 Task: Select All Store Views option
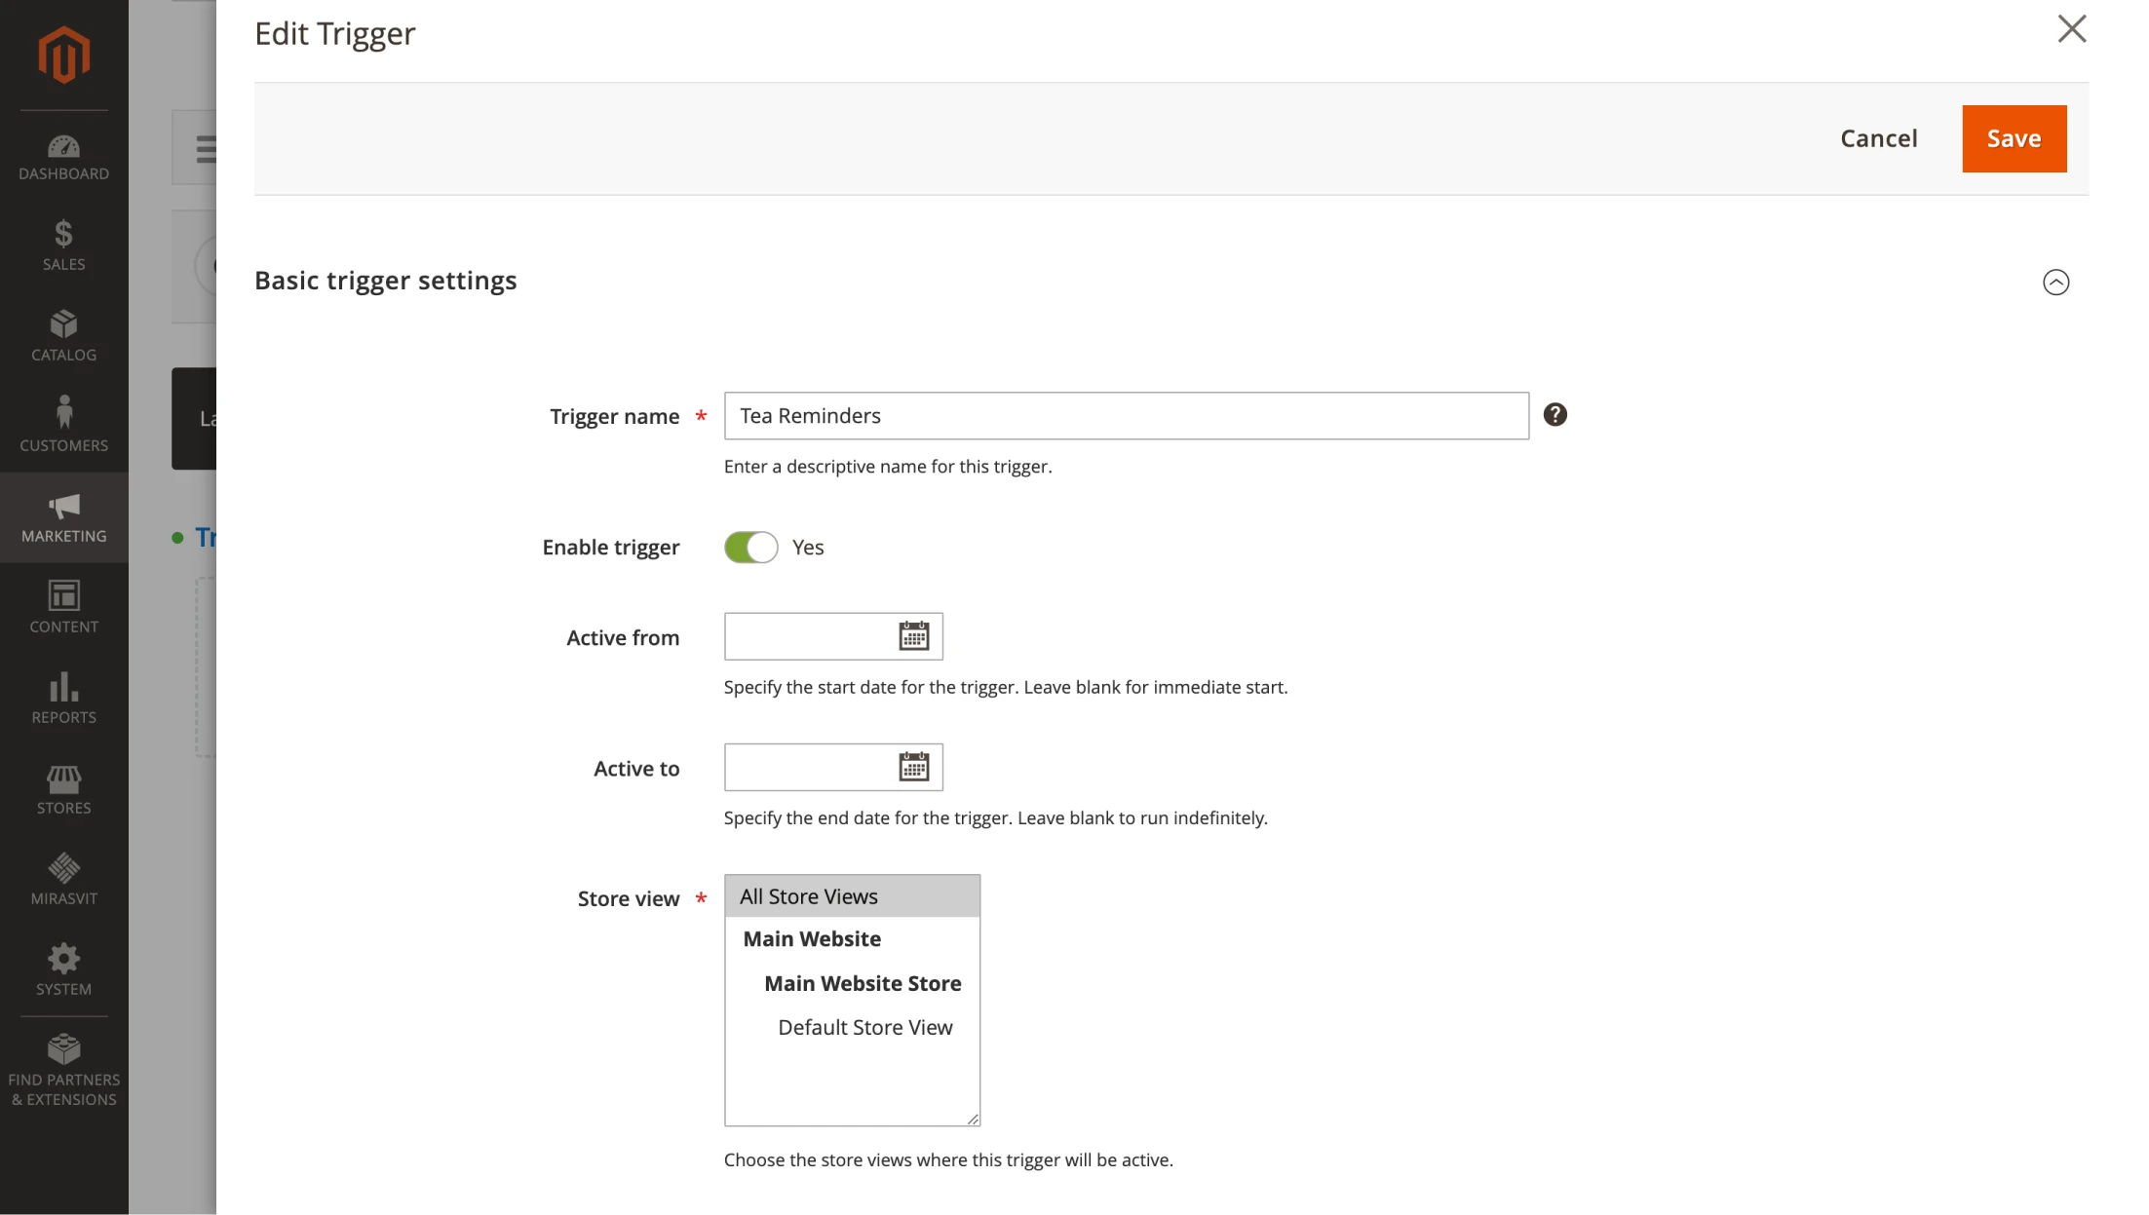pyautogui.click(x=808, y=896)
